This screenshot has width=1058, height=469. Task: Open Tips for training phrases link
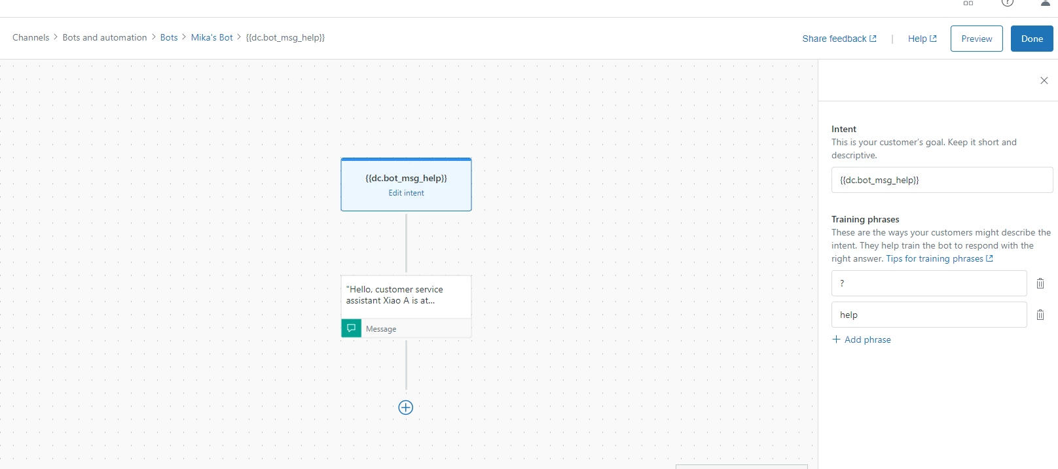coord(939,258)
